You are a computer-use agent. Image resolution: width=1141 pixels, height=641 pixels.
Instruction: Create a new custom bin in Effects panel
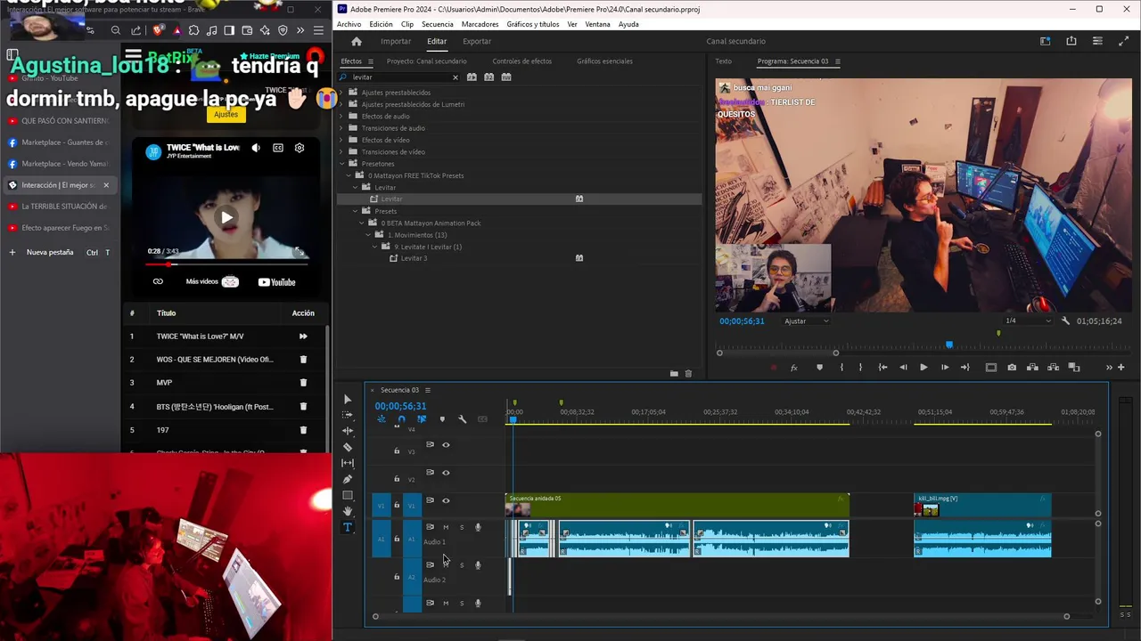[674, 374]
